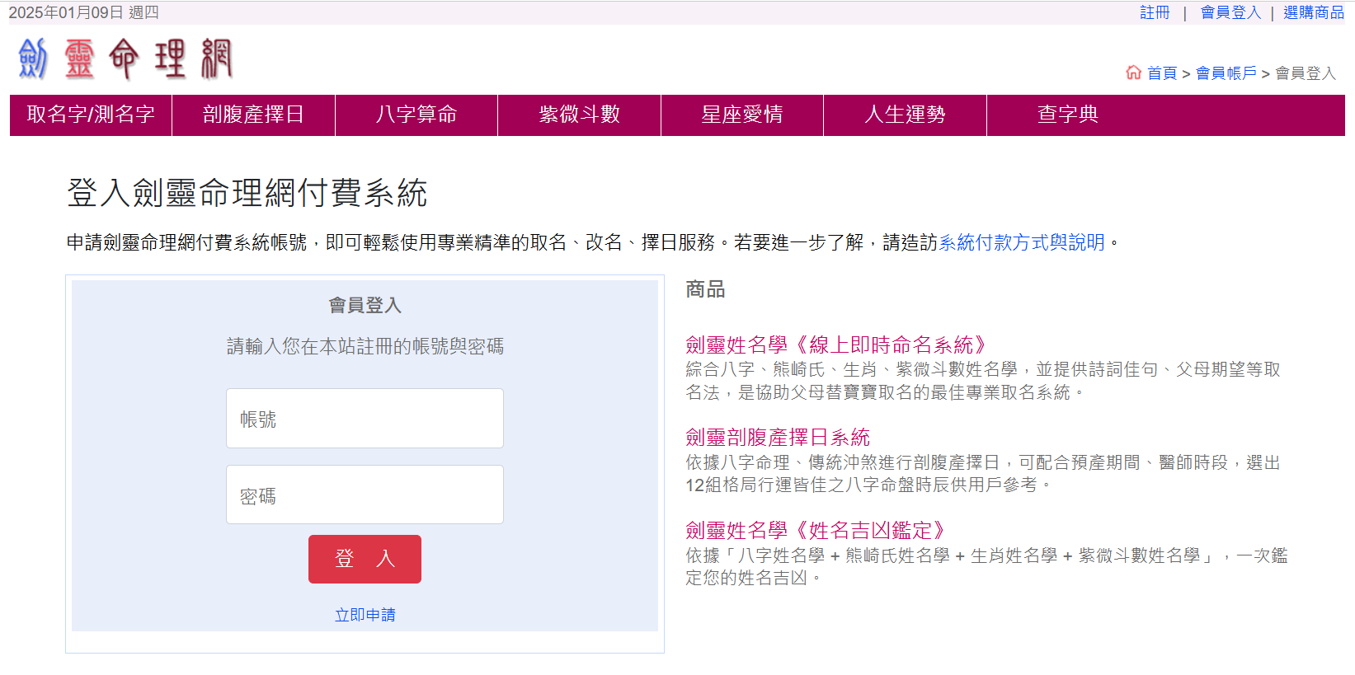Navigate to the 人生運勢 page
1355x675 pixels.
(905, 115)
